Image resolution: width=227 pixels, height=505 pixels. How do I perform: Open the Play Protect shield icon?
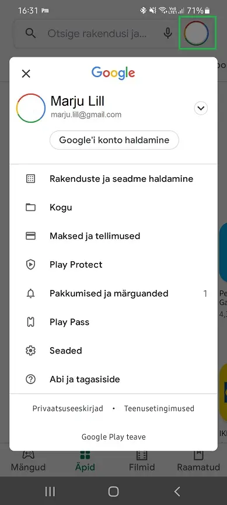click(30, 265)
